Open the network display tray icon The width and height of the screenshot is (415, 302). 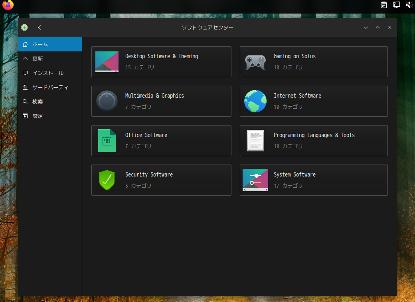[397, 5]
